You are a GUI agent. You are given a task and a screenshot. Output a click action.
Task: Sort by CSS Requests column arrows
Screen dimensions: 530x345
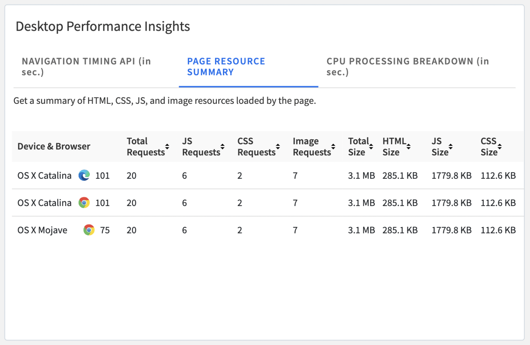(x=278, y=147)
